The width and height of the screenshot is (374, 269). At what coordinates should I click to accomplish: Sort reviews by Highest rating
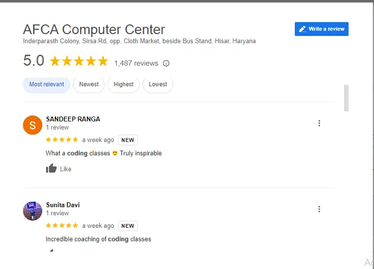pyautogui.click(x=124, y=85)
